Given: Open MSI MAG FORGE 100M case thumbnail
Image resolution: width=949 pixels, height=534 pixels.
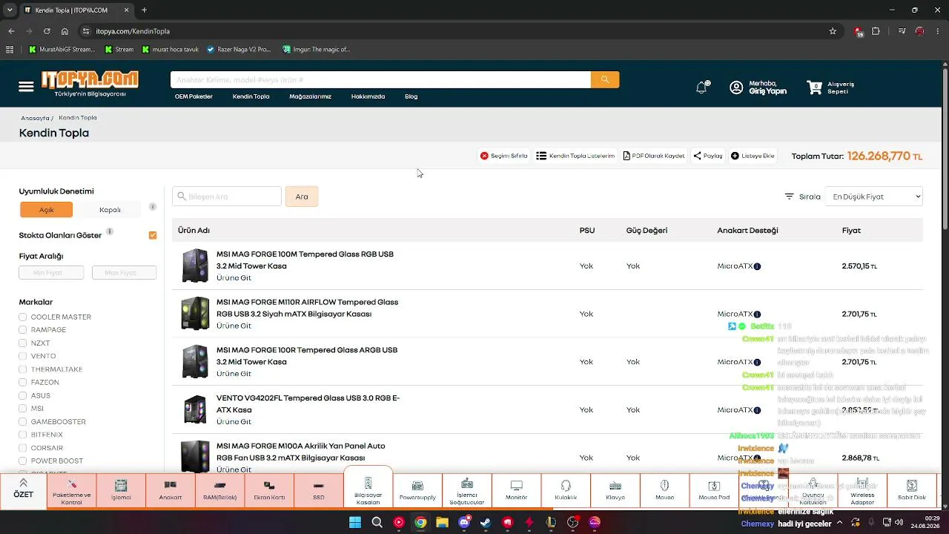Looking at the screenshot, I should point(196,266).
